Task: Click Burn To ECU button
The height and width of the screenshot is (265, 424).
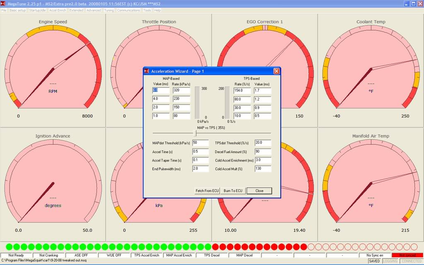Action: [x=233, y=190]
